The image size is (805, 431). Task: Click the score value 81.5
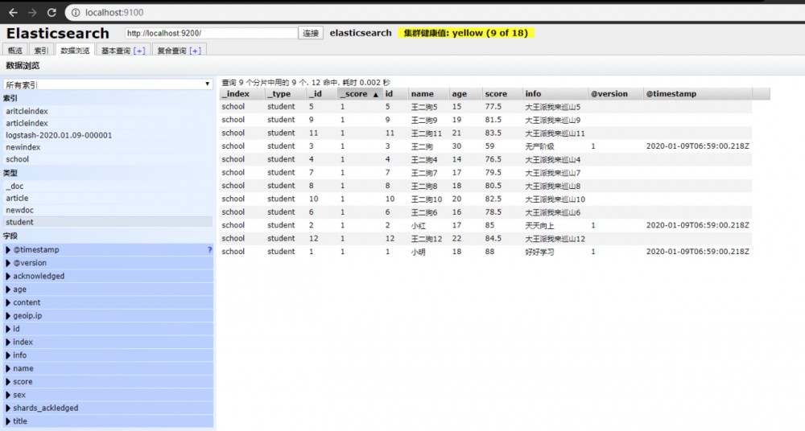pos(493,120)
